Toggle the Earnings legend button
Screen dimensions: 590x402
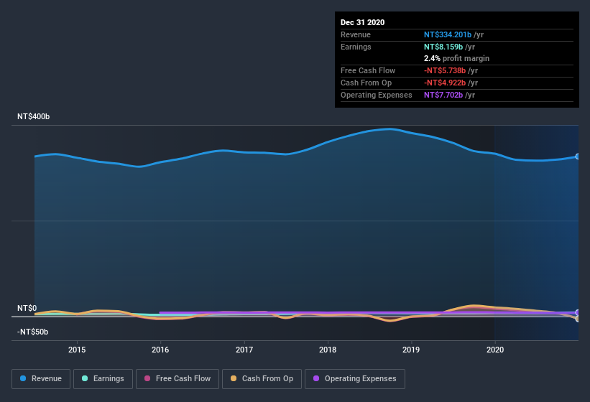pos(103,379)
